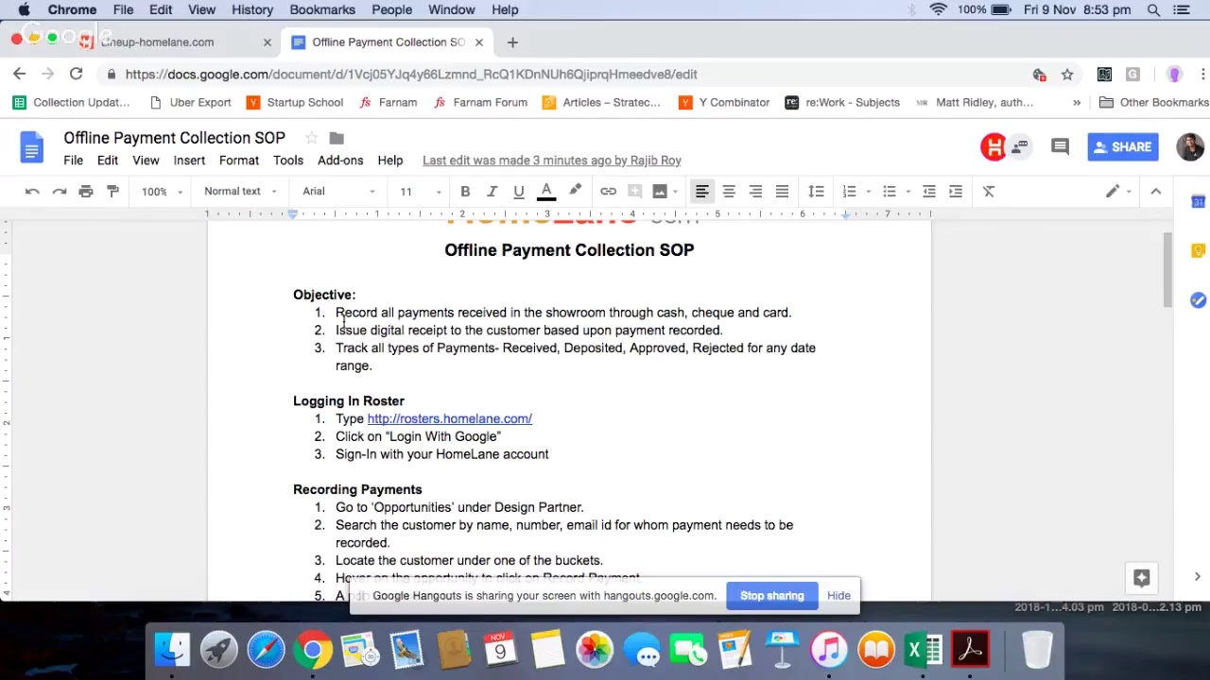1210x680 pixels.
Task: Open the Y Combinator bookmark
Action: coord(724,102)
